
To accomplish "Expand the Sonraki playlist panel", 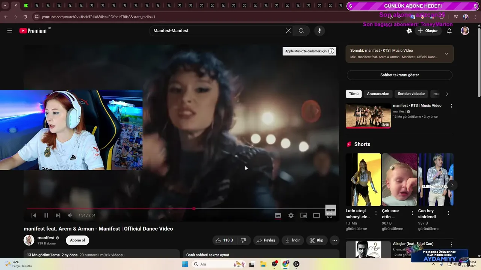I will [446, 54].
